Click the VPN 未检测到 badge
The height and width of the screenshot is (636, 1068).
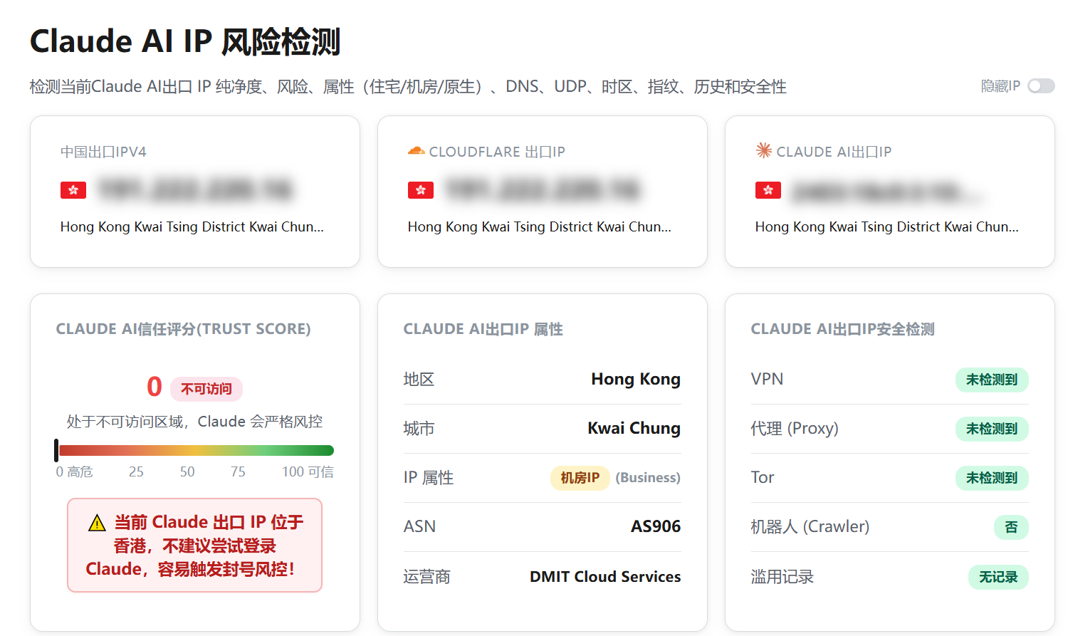point(992,380)
